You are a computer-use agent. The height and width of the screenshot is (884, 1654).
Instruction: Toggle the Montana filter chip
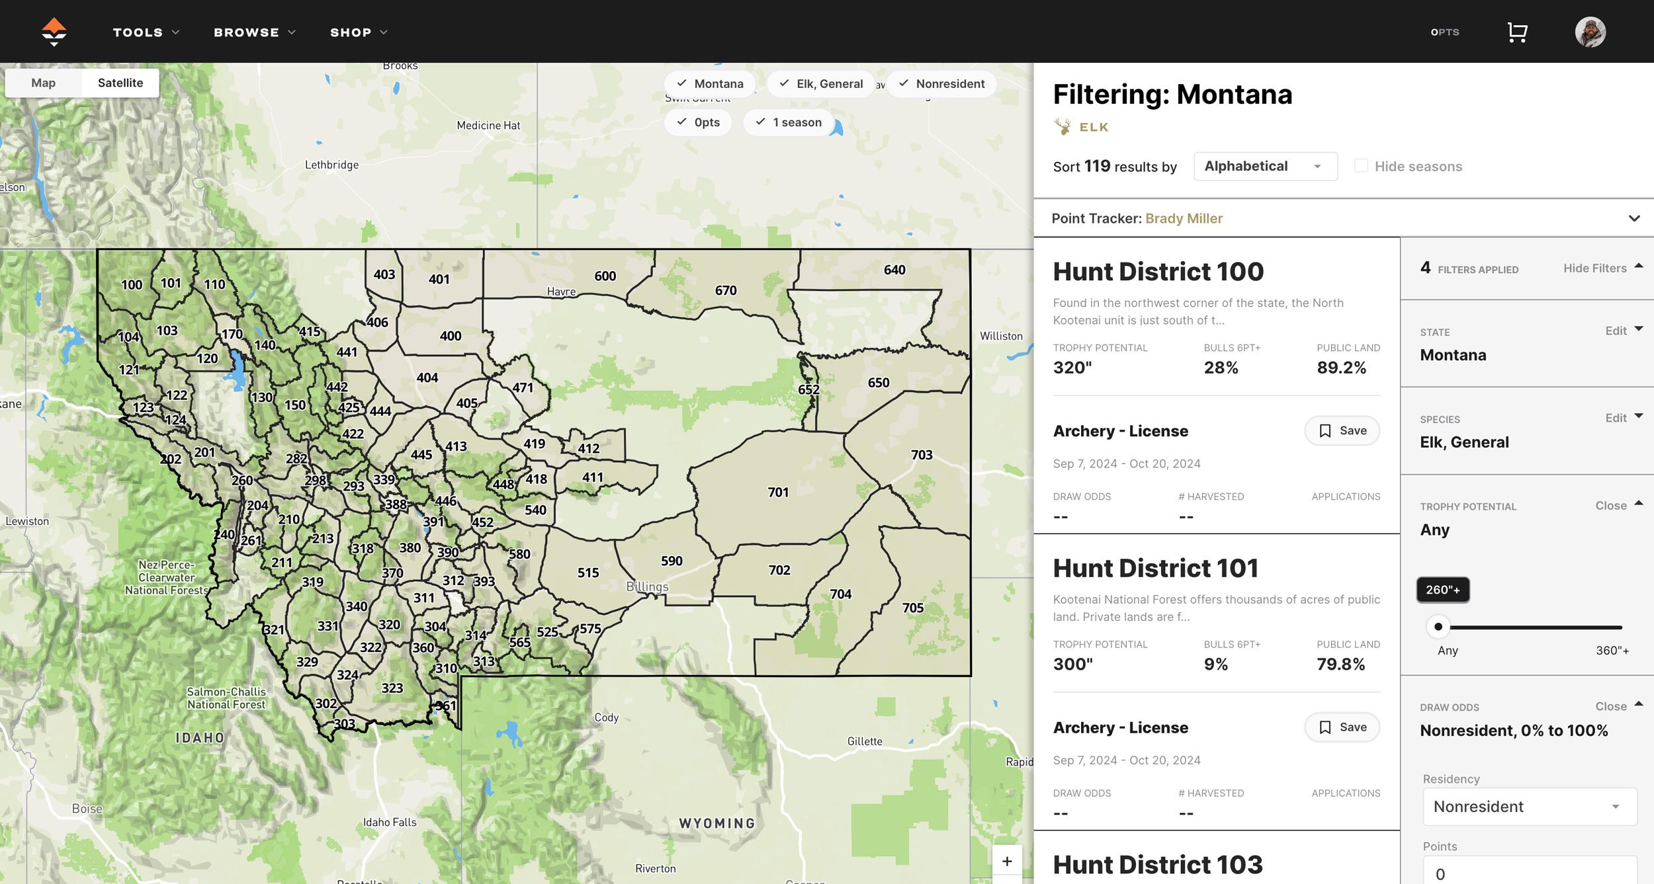click(x=711, y=83)
